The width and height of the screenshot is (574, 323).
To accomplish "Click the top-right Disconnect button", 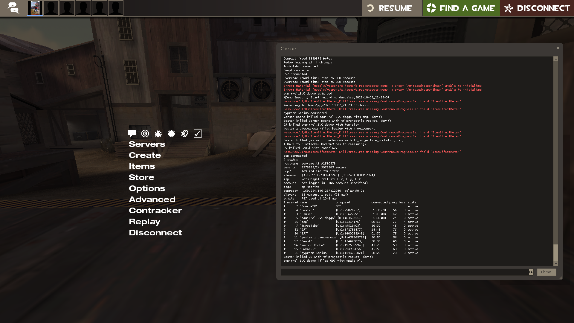I will [537, 8].
